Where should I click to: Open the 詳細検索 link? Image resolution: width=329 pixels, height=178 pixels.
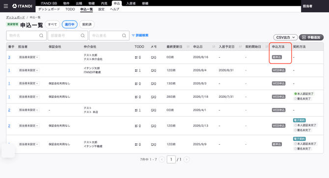tap(140, 35)
